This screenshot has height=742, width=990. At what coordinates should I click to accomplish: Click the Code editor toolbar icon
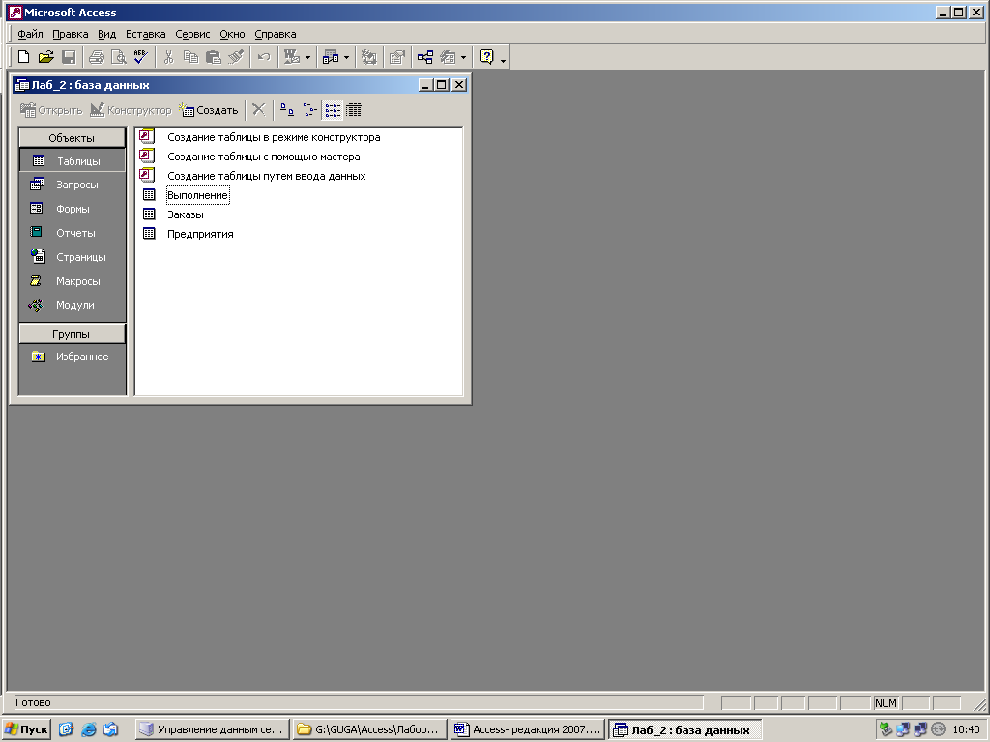click(368, 57)
